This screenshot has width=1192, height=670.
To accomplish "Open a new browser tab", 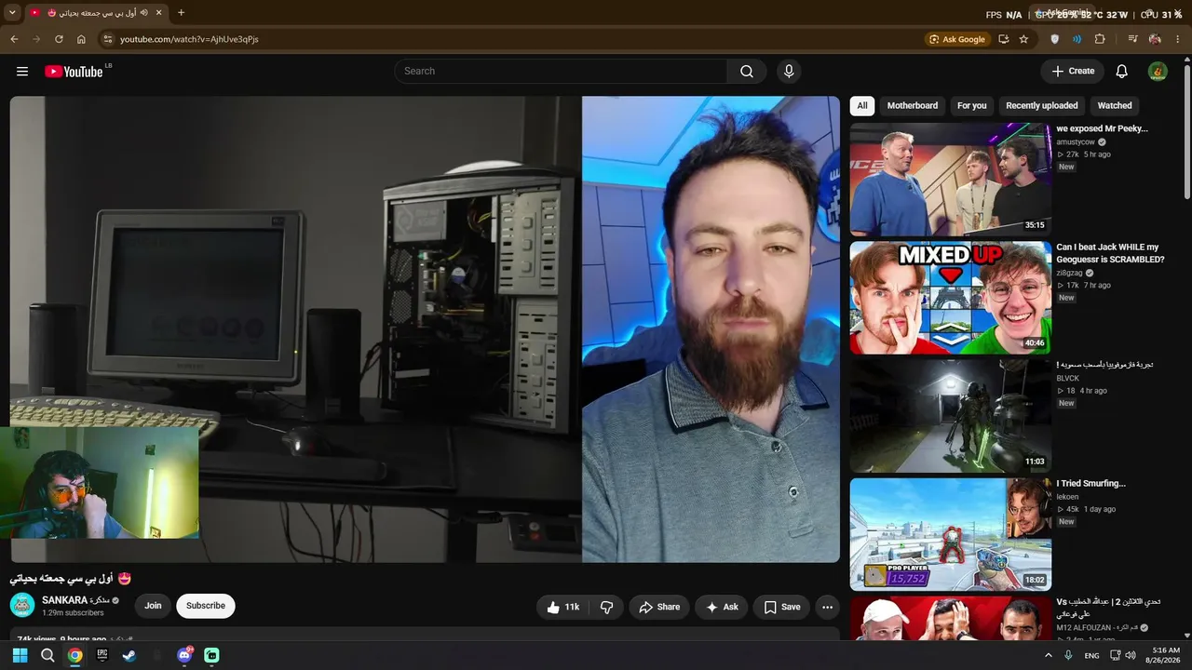I will [x=181, y=13].
